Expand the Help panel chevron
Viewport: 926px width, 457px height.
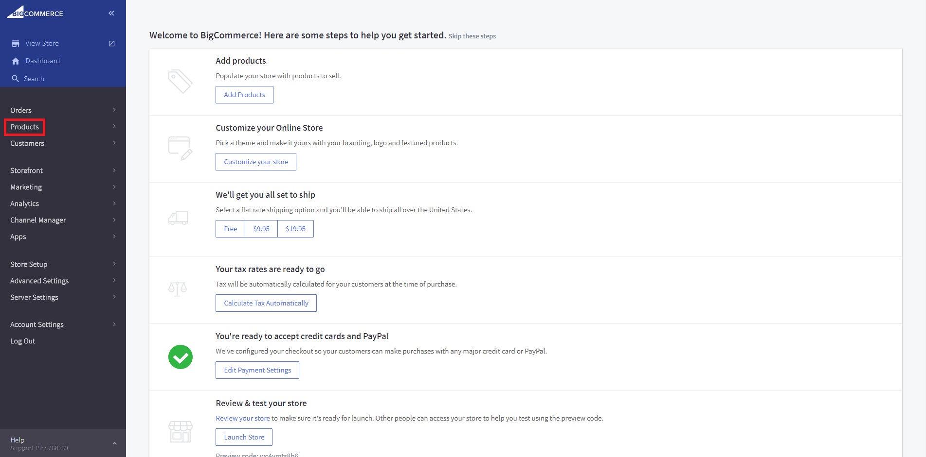[115, 443]
